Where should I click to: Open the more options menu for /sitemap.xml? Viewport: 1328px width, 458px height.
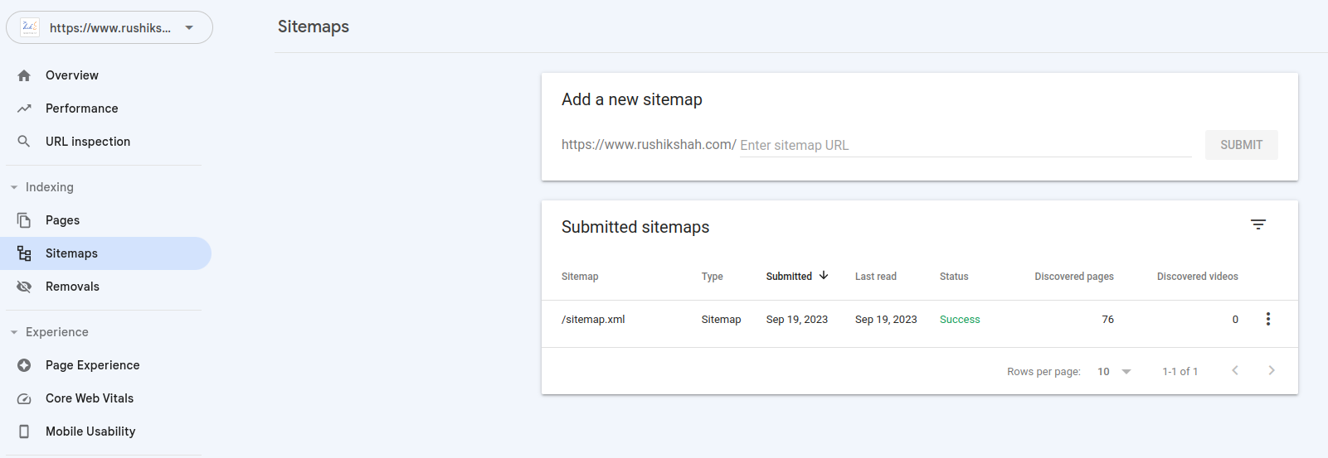[x=1267, y=319]
